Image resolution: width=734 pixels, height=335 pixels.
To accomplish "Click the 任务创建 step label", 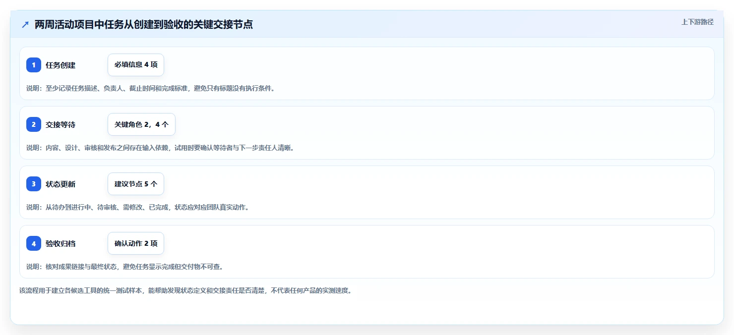I will (x=61, y=65).
